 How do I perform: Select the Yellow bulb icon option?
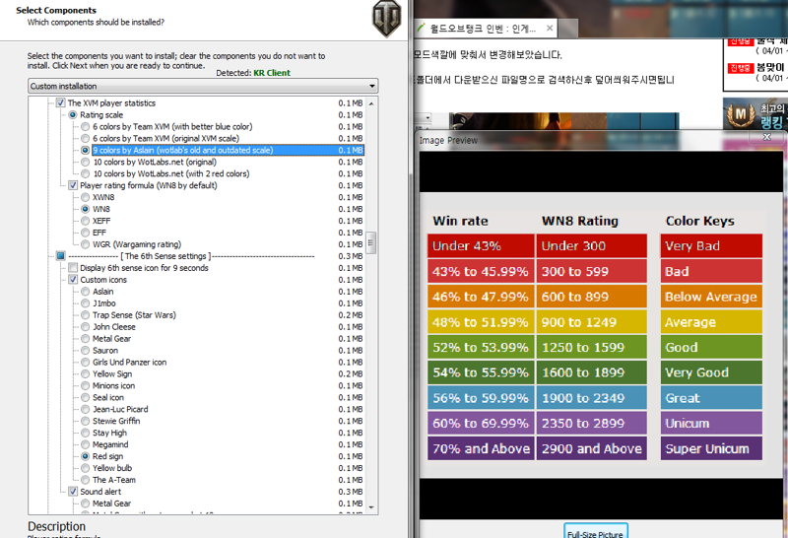coord(86,468)
